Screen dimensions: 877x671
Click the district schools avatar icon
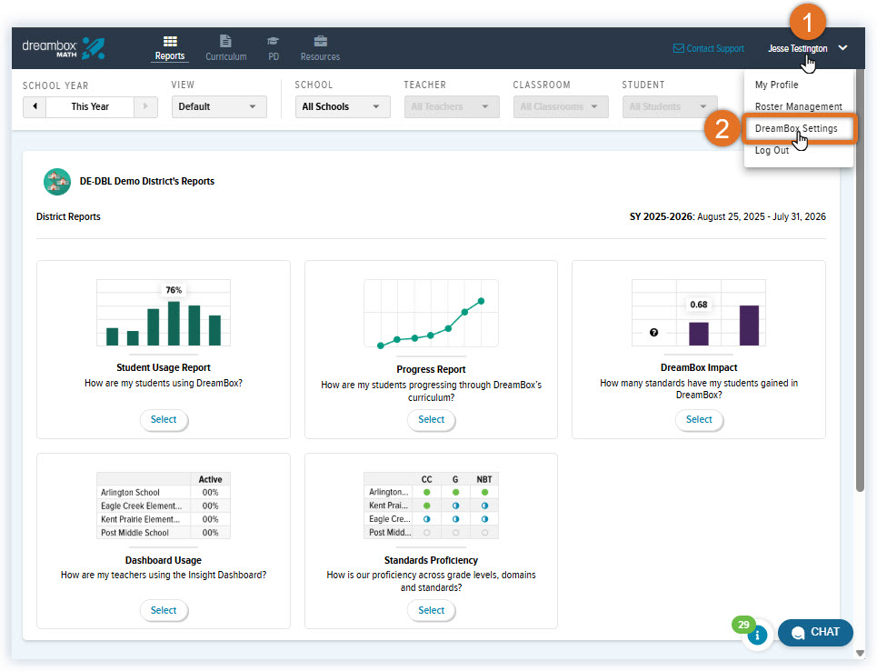coord(57,181)
